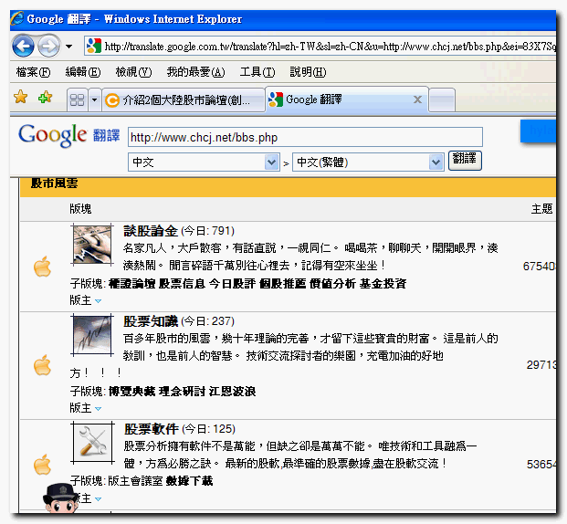Switch to the 介紹2個大陸股市論壇 tab
Viewport: 567px width, 524px height.
click(x=184, y=100)
